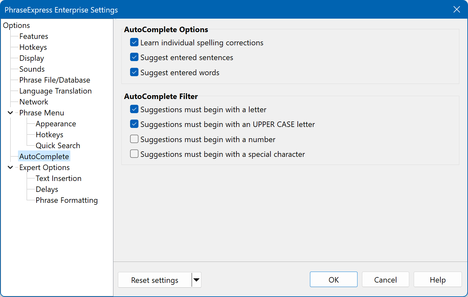Click the Reset settings button
Viewport: 468px width, 297px height.
tap(155, 280)
